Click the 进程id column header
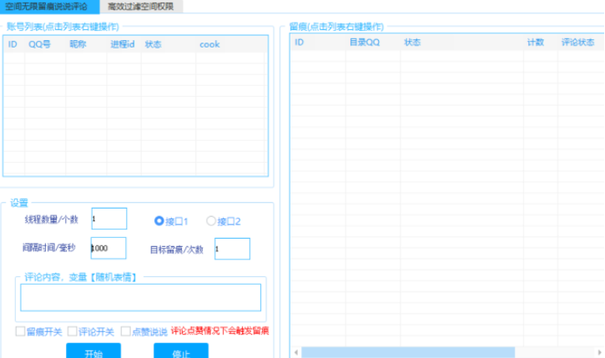The height and width of the screenshot is (358, 605). [122, 44]
